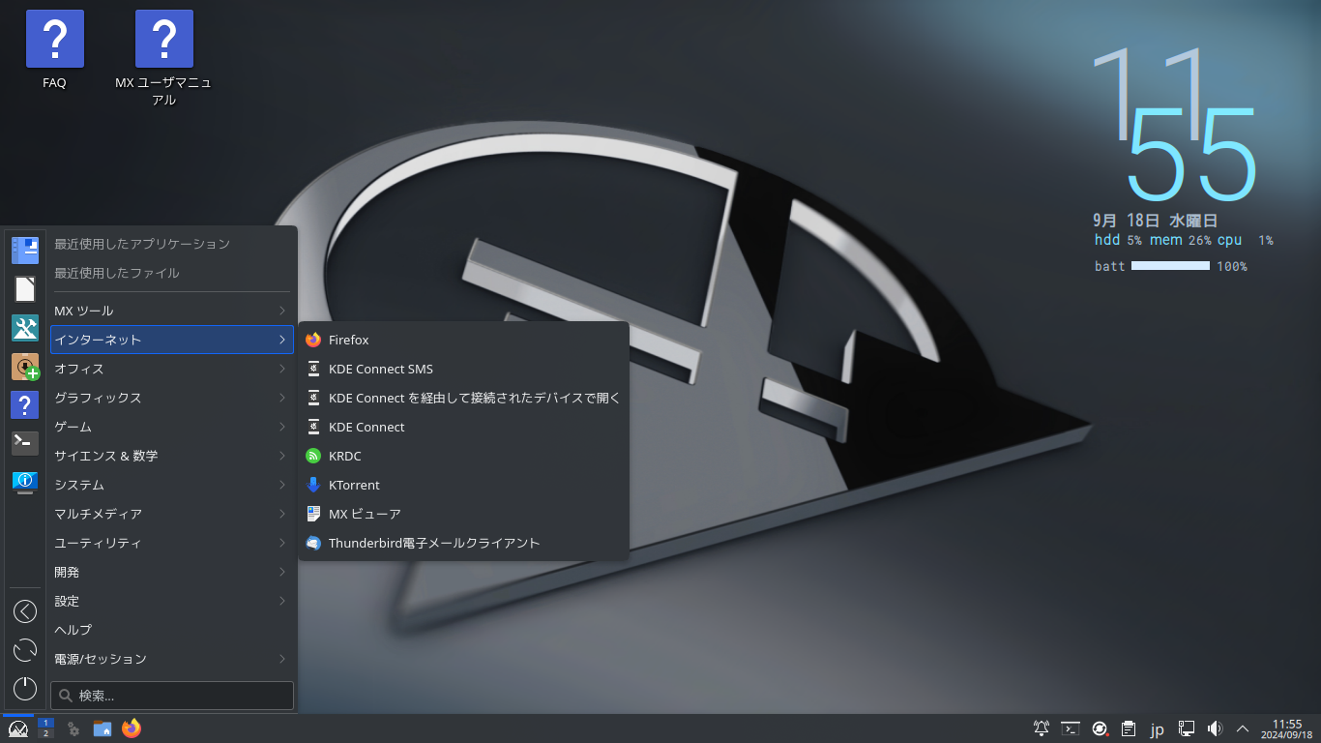This screenshot has height=743, width=1321.
Task: Expand the MX ツール submenu arrow
Action: 281,311
